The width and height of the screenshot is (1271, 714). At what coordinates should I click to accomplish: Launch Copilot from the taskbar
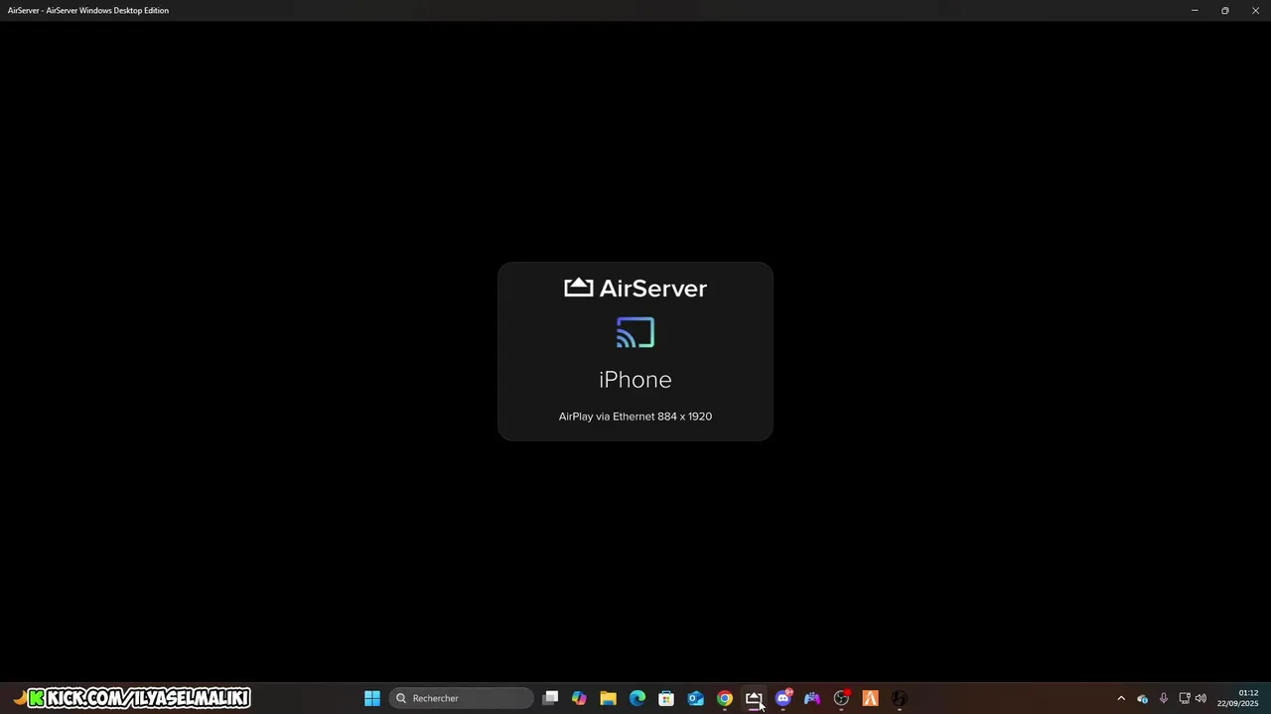pos(579,698)
